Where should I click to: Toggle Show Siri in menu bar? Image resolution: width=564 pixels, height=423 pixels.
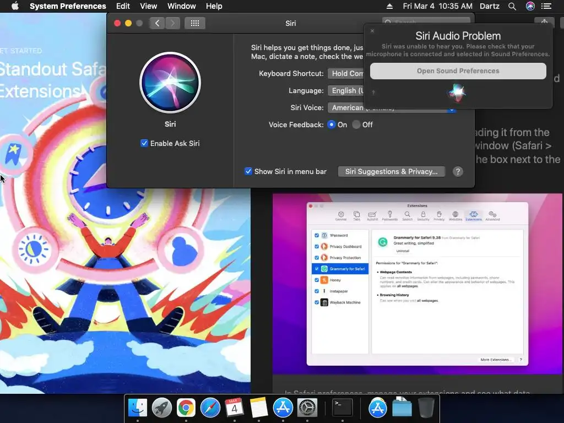(248, 171)
